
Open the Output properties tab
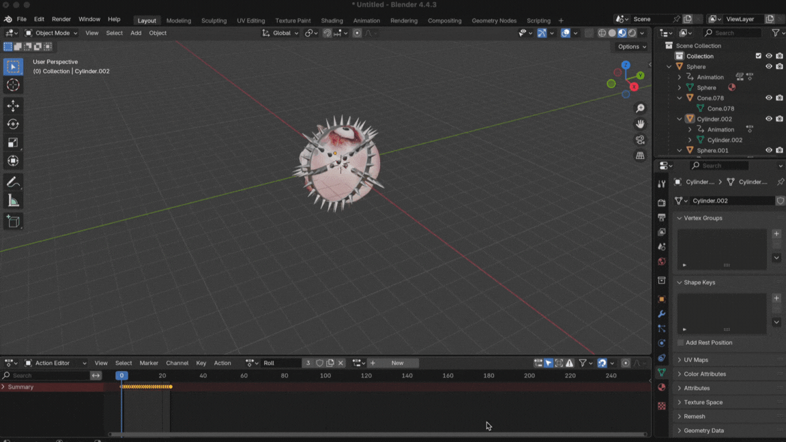tap(662, 218)
